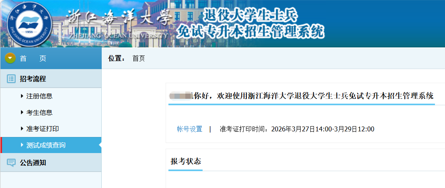
Task: Click the triangle arrow before 考生信息
Action: pos(22,112)
